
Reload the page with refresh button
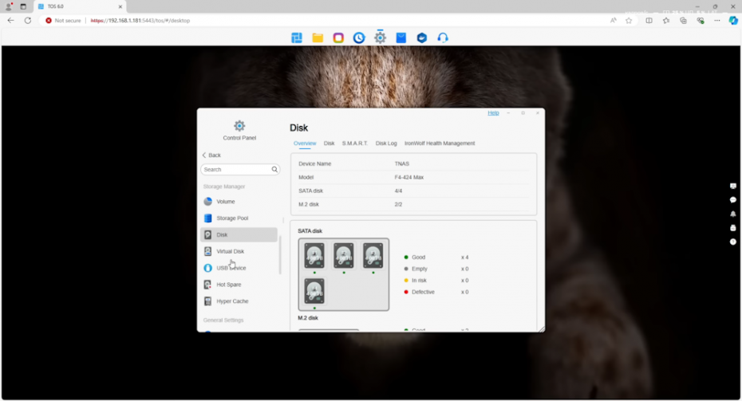(x=28, y=21)
